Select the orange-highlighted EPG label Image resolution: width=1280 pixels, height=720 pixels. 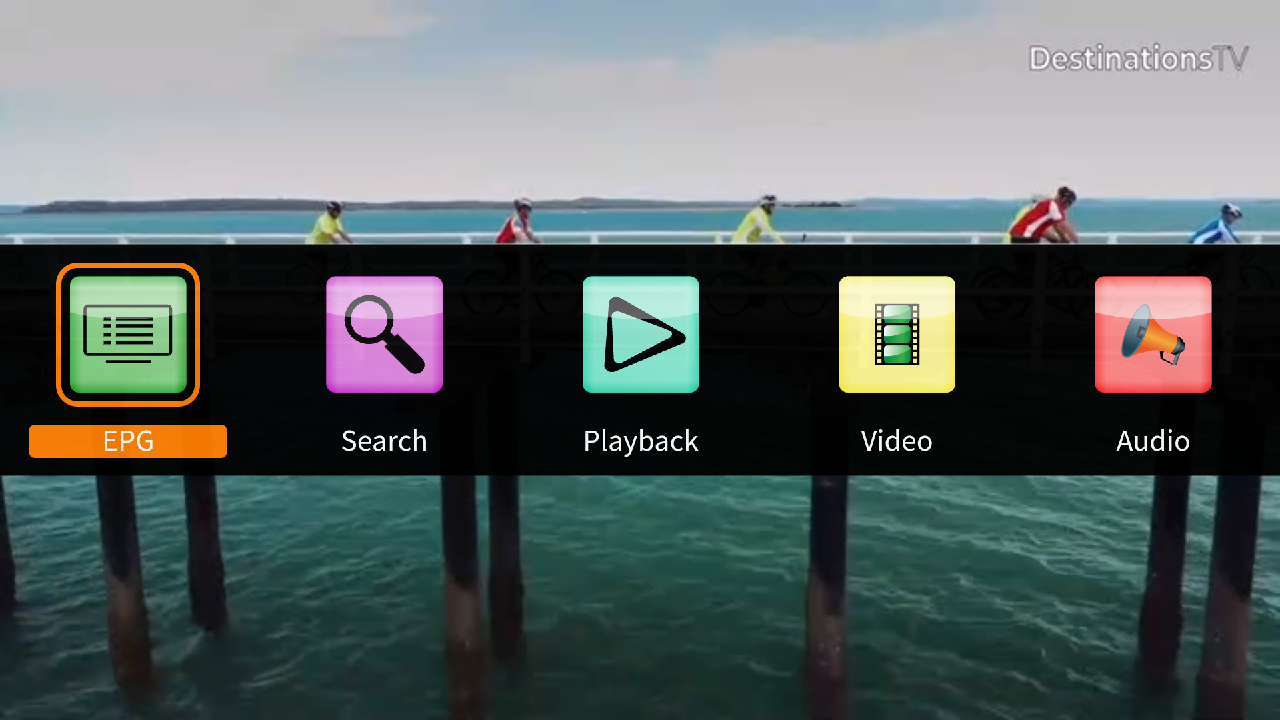click(x=128, y=441)
